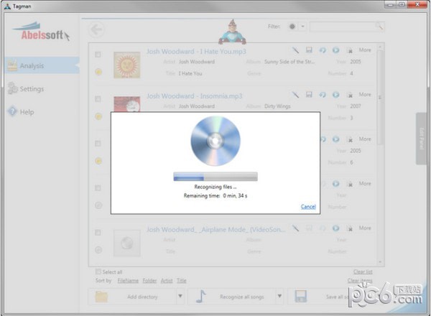Click the music note Recognize all songs icon

click(202, 296)
